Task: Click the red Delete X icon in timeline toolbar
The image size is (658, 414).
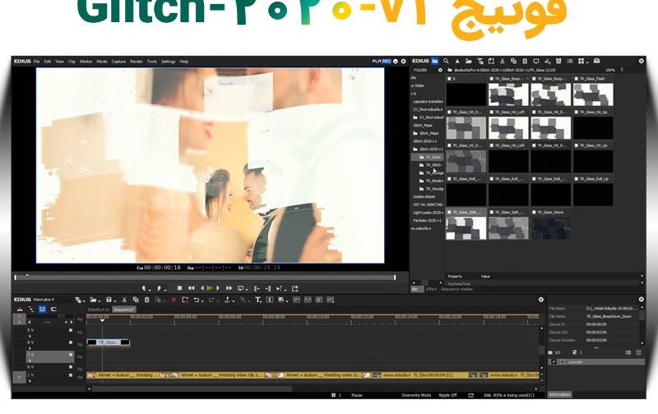Action: point(174,300)
